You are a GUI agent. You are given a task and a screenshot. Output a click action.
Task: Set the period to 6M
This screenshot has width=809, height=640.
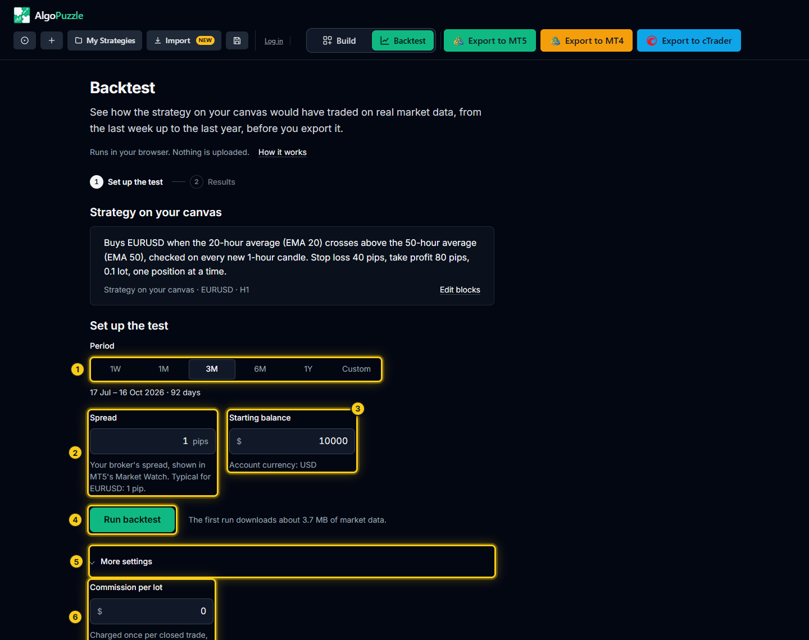tap(260, 369)
